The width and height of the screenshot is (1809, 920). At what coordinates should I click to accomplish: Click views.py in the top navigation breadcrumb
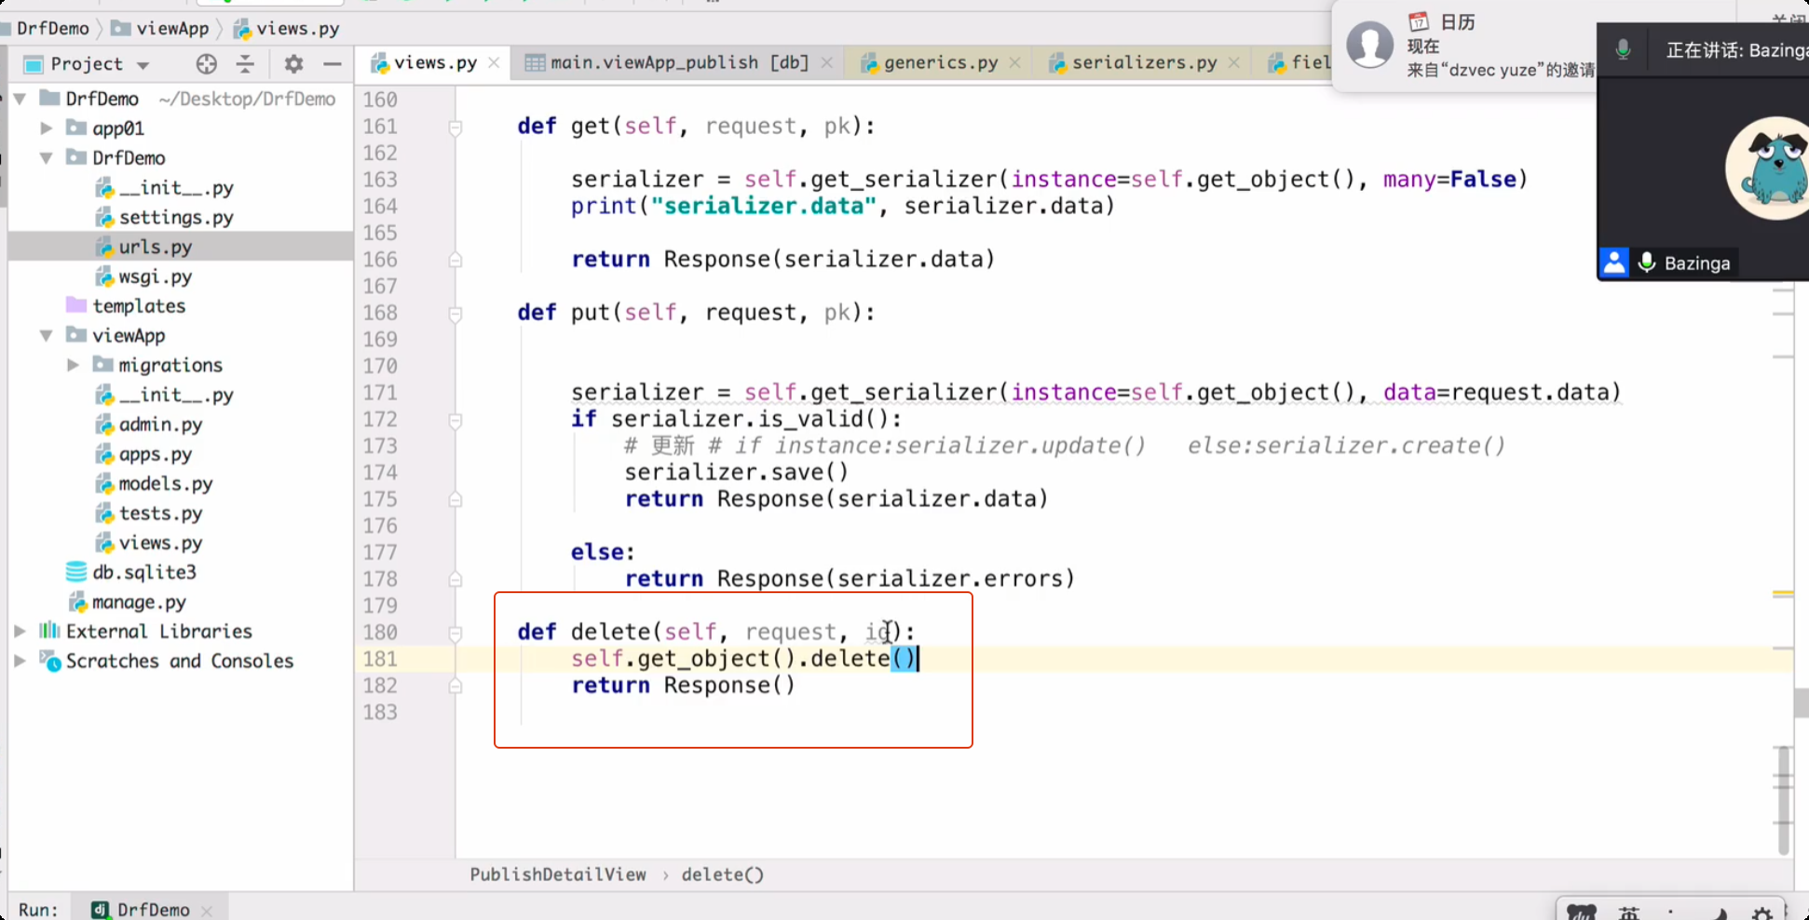(x=298, y=29)
